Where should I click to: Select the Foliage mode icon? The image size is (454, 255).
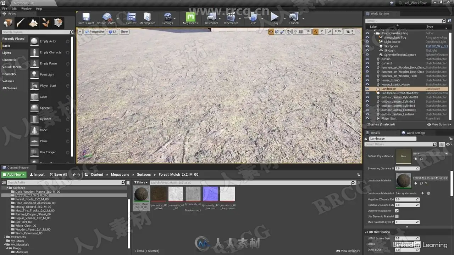(x=46, y=23)
